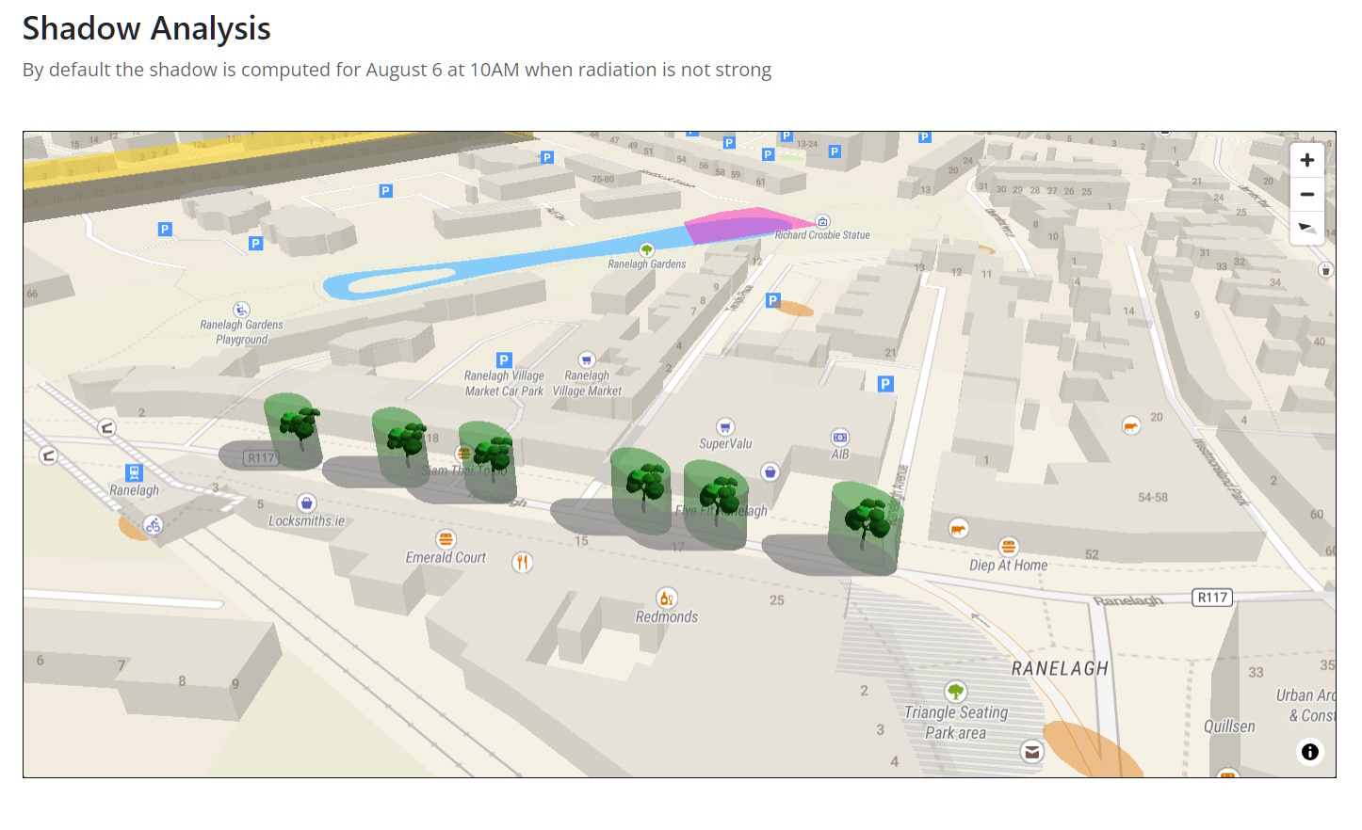Click the Diep At Home food marker
This screenshot has width=1362, height=830.
1008,547
